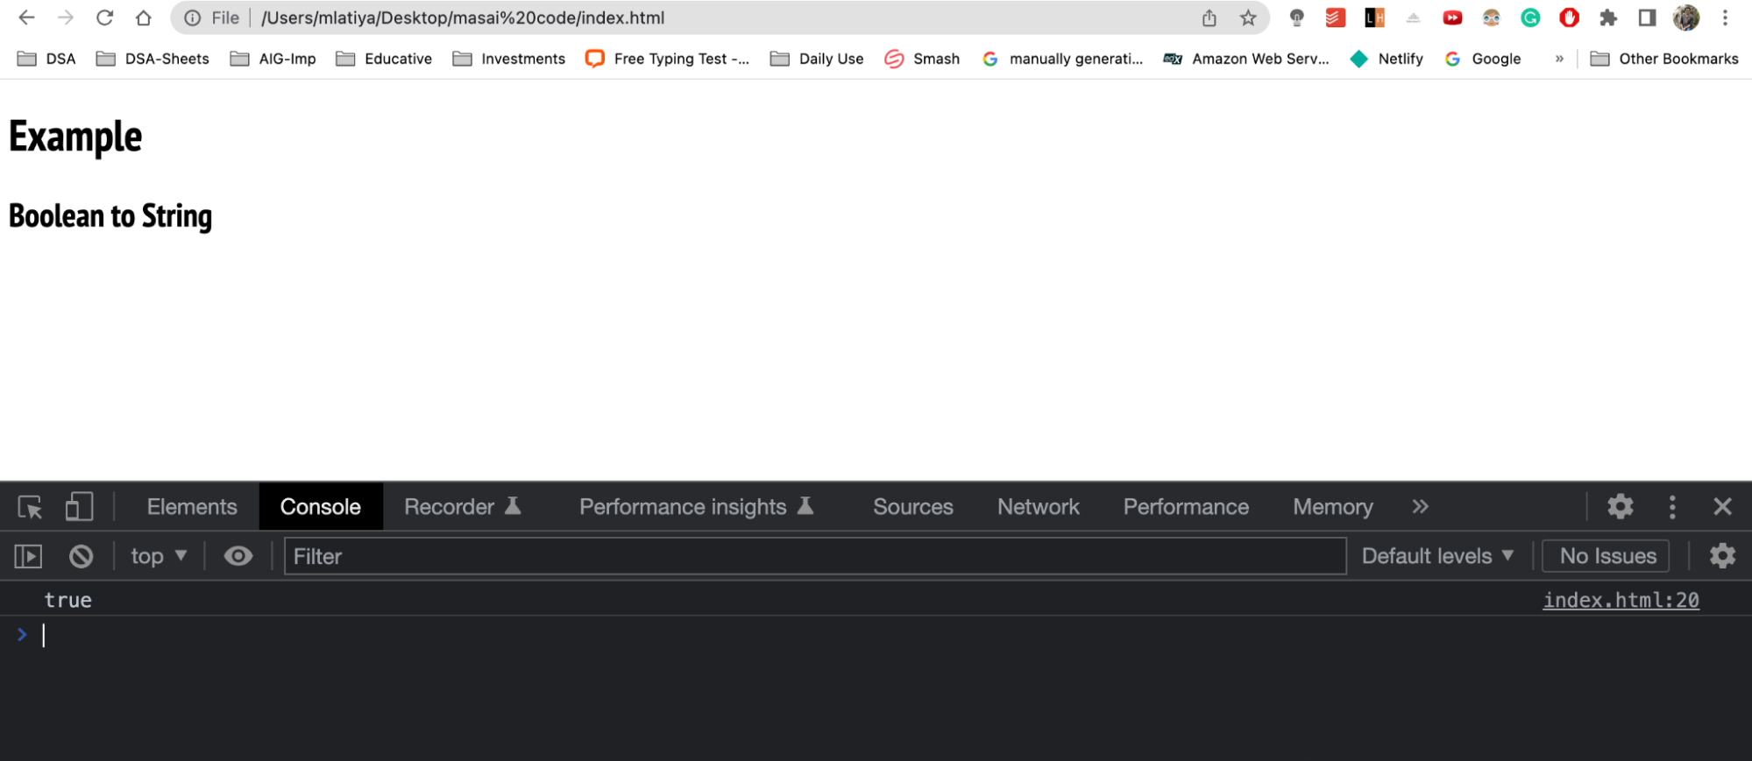The image size is (1752, 761).
Task: Clear the console with the ban icon
Action: tap(81, 556)
